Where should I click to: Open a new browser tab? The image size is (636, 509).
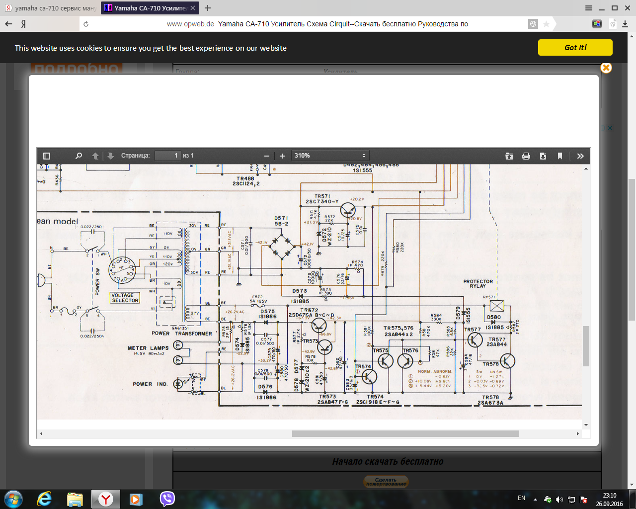[208, 8]
